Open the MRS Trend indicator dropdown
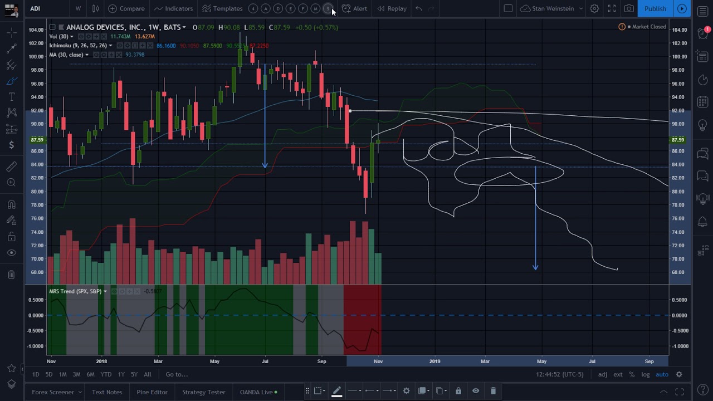713x401 pixels. tap(105, 291)
